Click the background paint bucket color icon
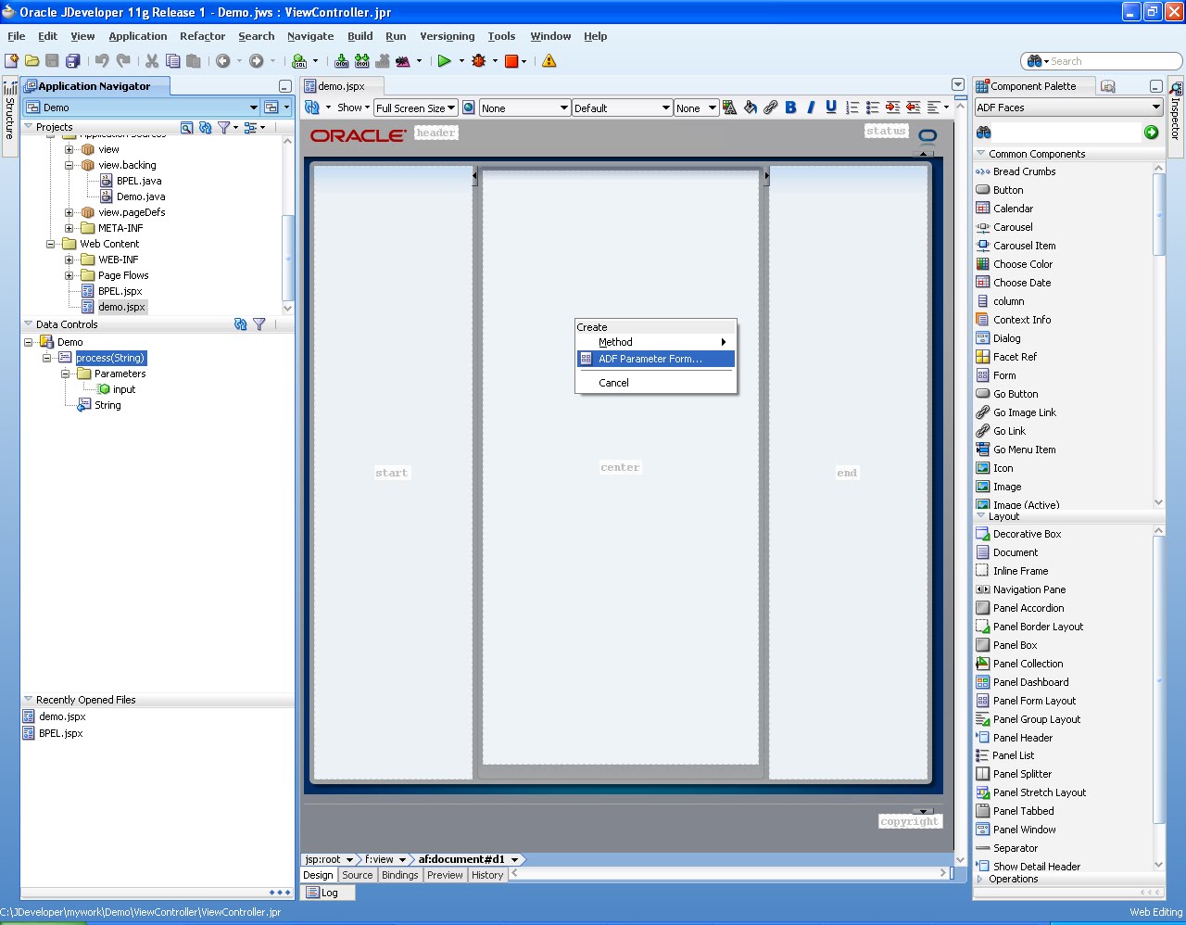Screen dimensions: 1186x925 tap(751, 108)
